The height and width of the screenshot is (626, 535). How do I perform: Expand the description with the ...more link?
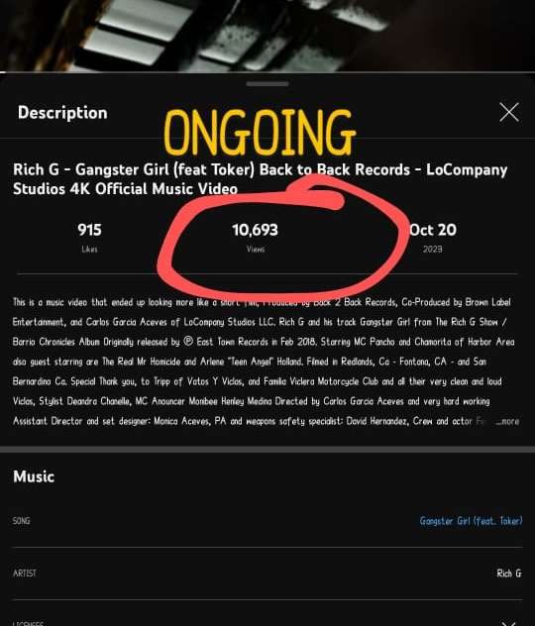coord(507,422)
